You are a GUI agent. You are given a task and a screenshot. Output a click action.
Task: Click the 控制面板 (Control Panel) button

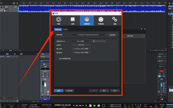[112, 35]
